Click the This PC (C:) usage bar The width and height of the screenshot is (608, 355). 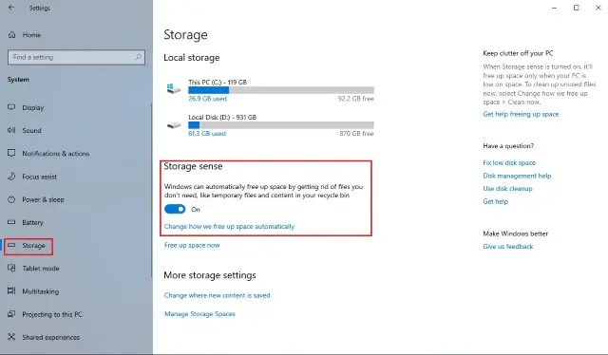pos(281,90)
